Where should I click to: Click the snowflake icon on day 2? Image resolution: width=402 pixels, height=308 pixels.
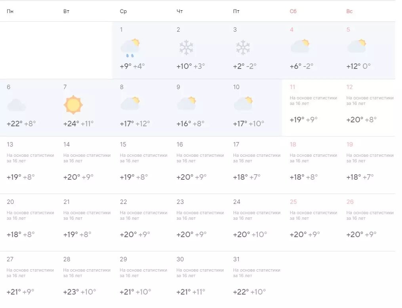coord(186,48)
